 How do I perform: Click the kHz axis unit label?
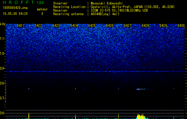point(3,24)
